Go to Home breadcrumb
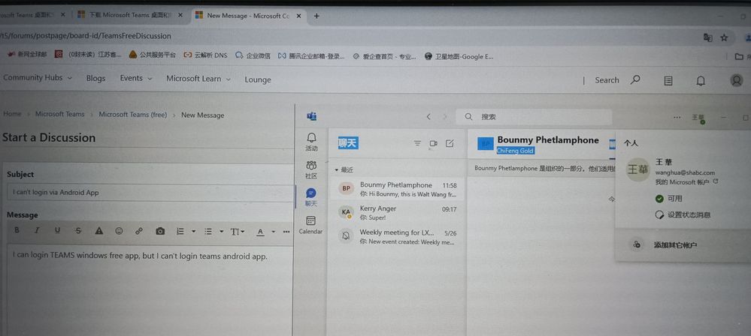Image resolution: width=751 pixels, height=336 pixels. (x=13, y=114)
